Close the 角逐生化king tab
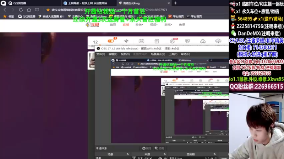This screenshot has width=284, height=159. [x=169, y=3]
